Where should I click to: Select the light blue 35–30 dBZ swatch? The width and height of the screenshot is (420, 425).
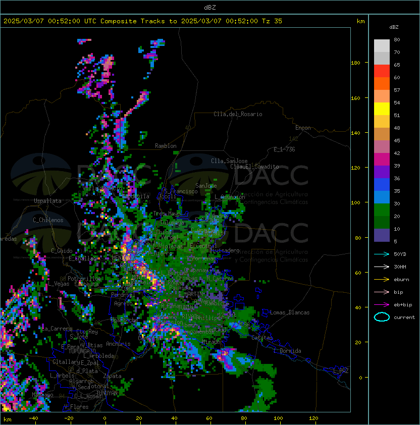pyautogui.click(x=382, y=197)
